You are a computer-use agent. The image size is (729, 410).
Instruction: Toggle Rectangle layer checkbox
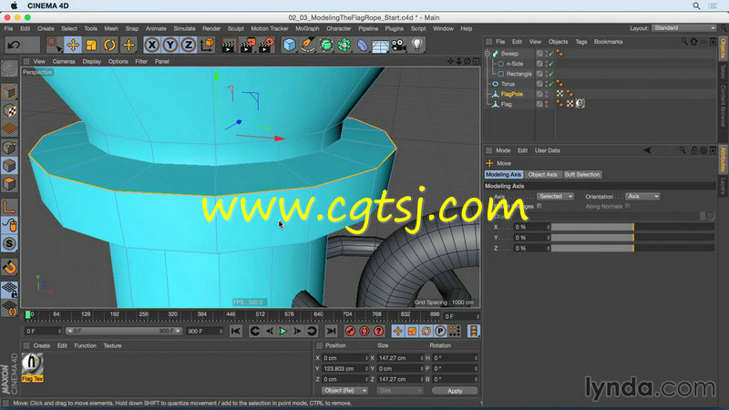[539, 74]
